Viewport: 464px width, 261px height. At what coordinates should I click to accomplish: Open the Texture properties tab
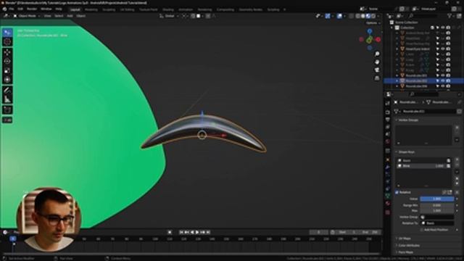[x=388, y=212]
